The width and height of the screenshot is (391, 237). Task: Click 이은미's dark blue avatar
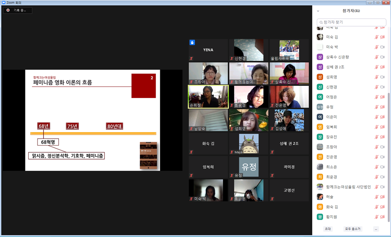320,117
